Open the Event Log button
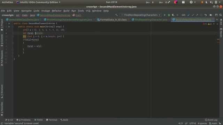Screen dimensions: 223x125 click(211, 120)
